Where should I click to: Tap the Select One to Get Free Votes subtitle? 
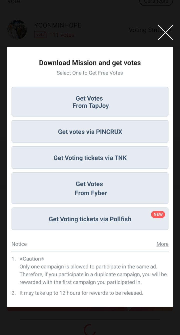(90, 73)
